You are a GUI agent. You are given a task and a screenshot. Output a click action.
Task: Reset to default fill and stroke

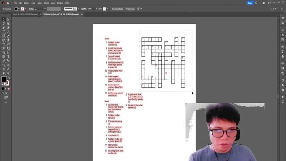(x=2, y=85)
